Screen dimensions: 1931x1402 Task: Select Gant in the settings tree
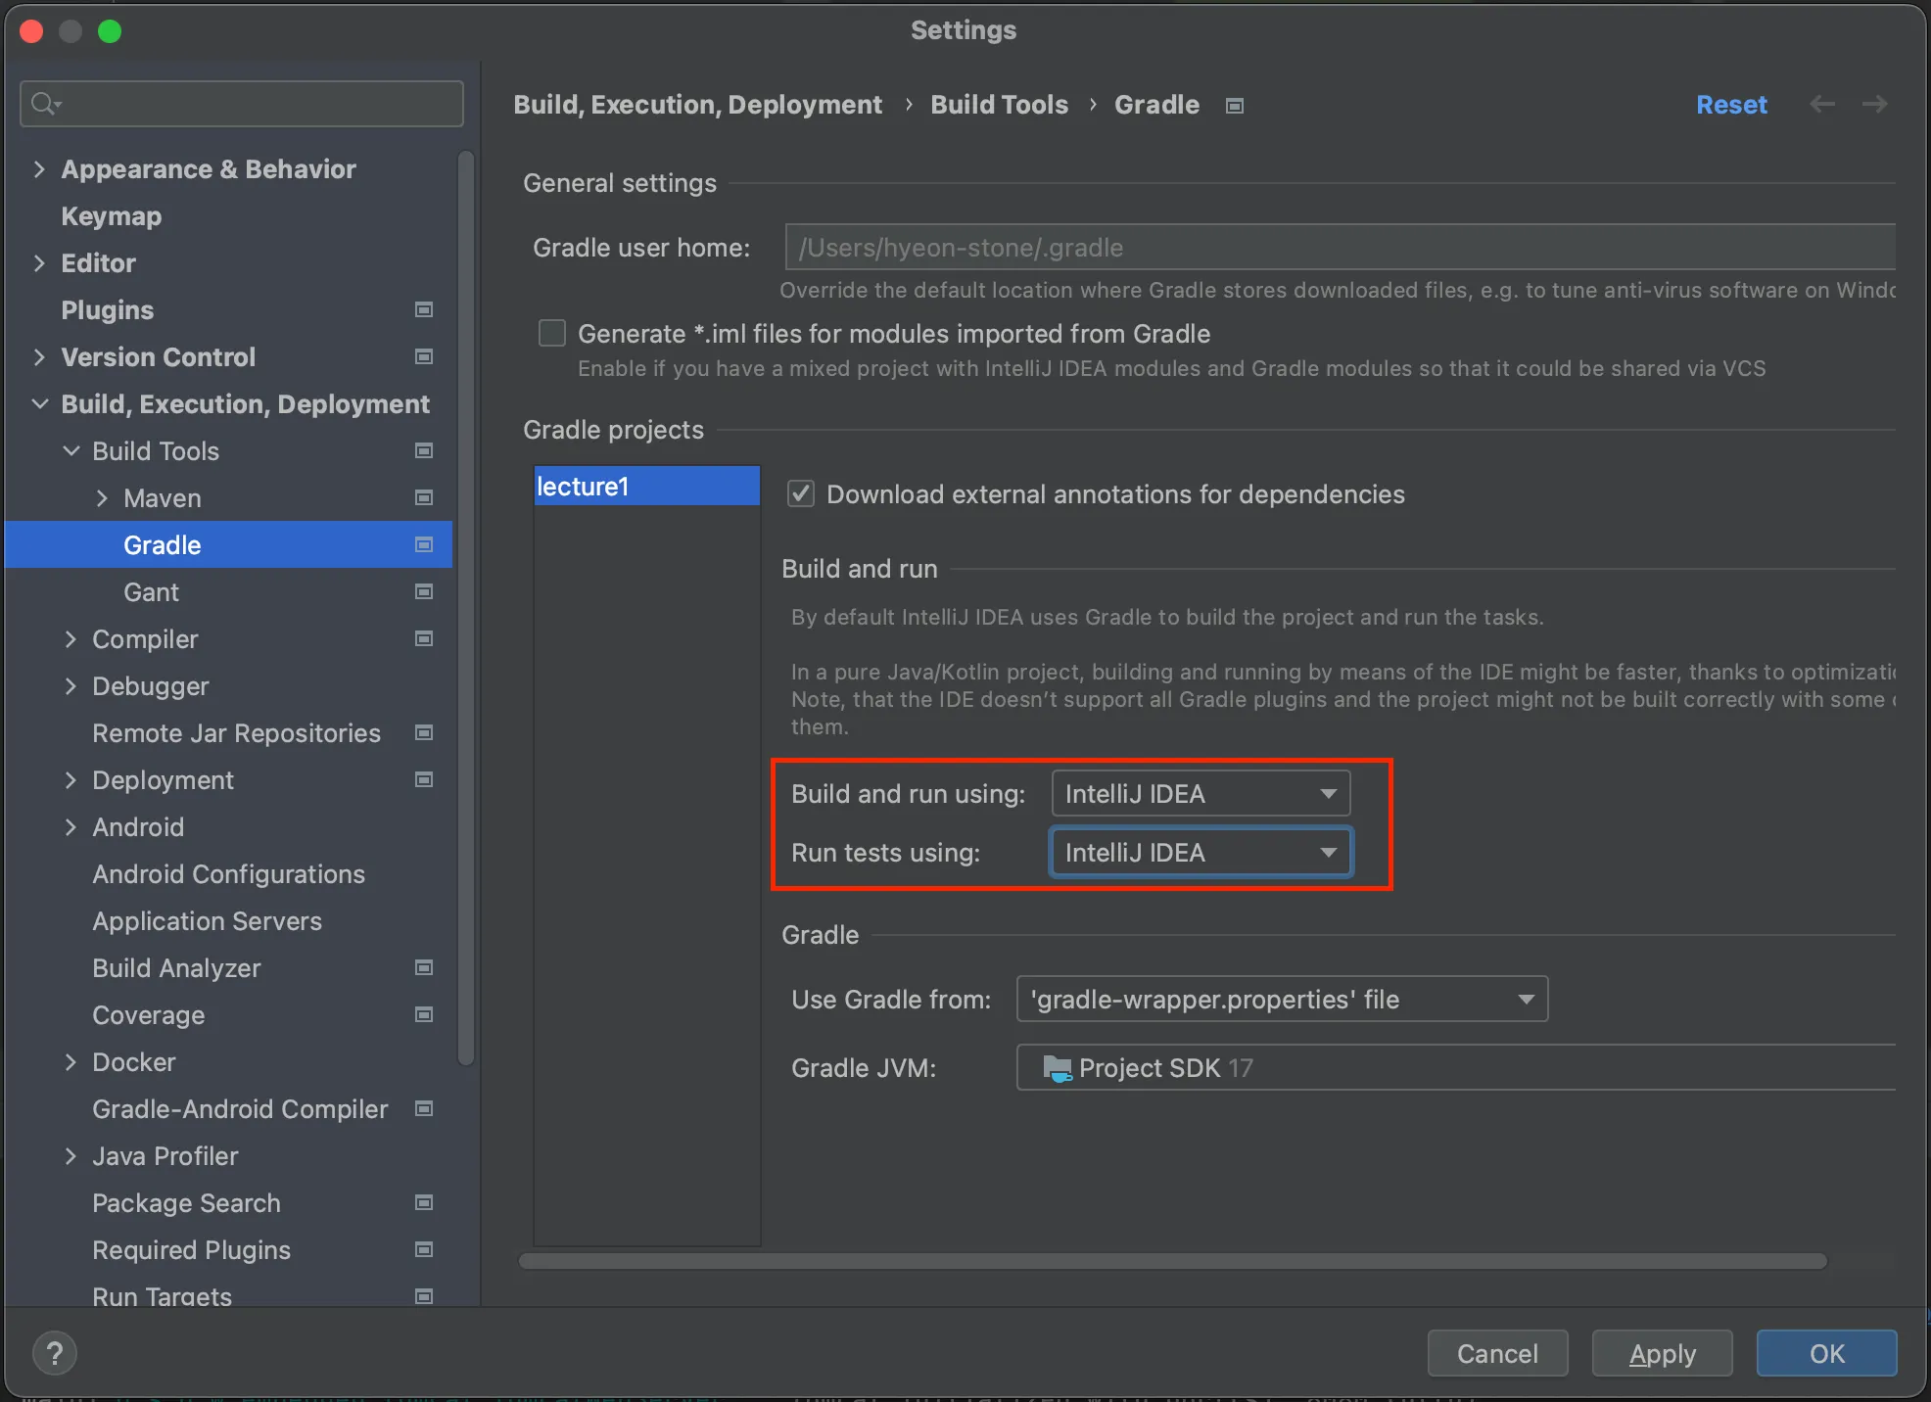pos(151,592)
